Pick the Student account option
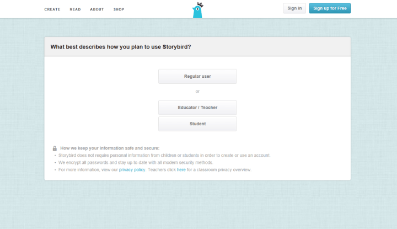The height and width of the screenshot is (229, 397). click(x=197, y=124)
